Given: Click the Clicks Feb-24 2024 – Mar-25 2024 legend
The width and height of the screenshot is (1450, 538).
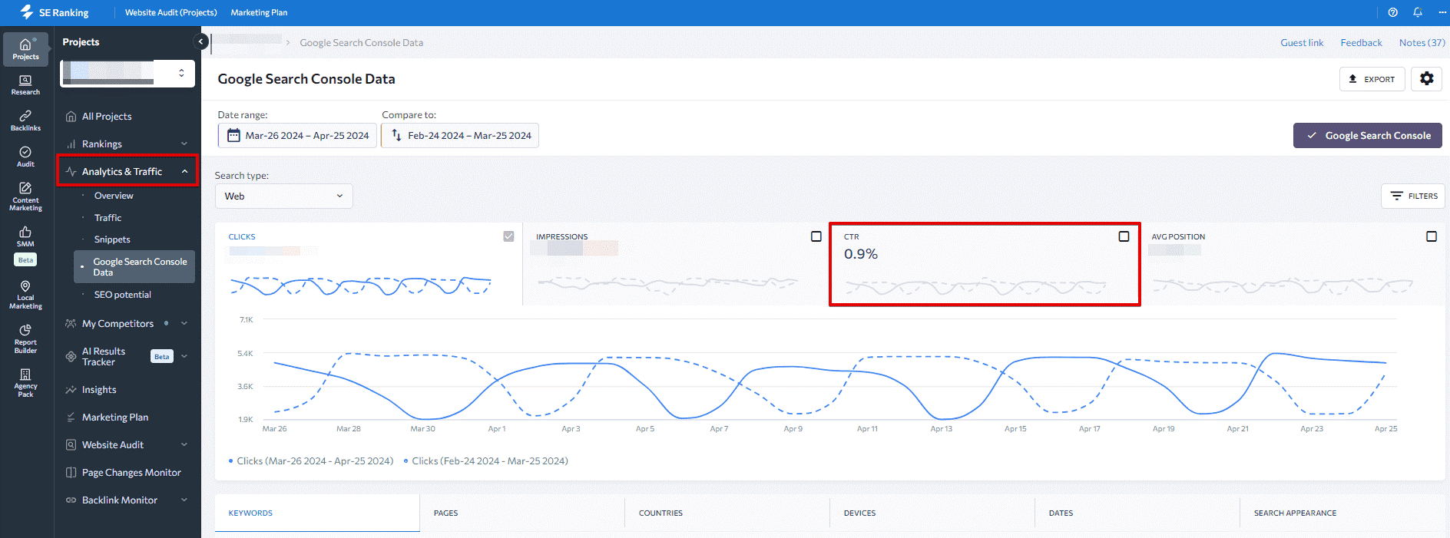Looking at the screenshot, I should coord(486,460).
